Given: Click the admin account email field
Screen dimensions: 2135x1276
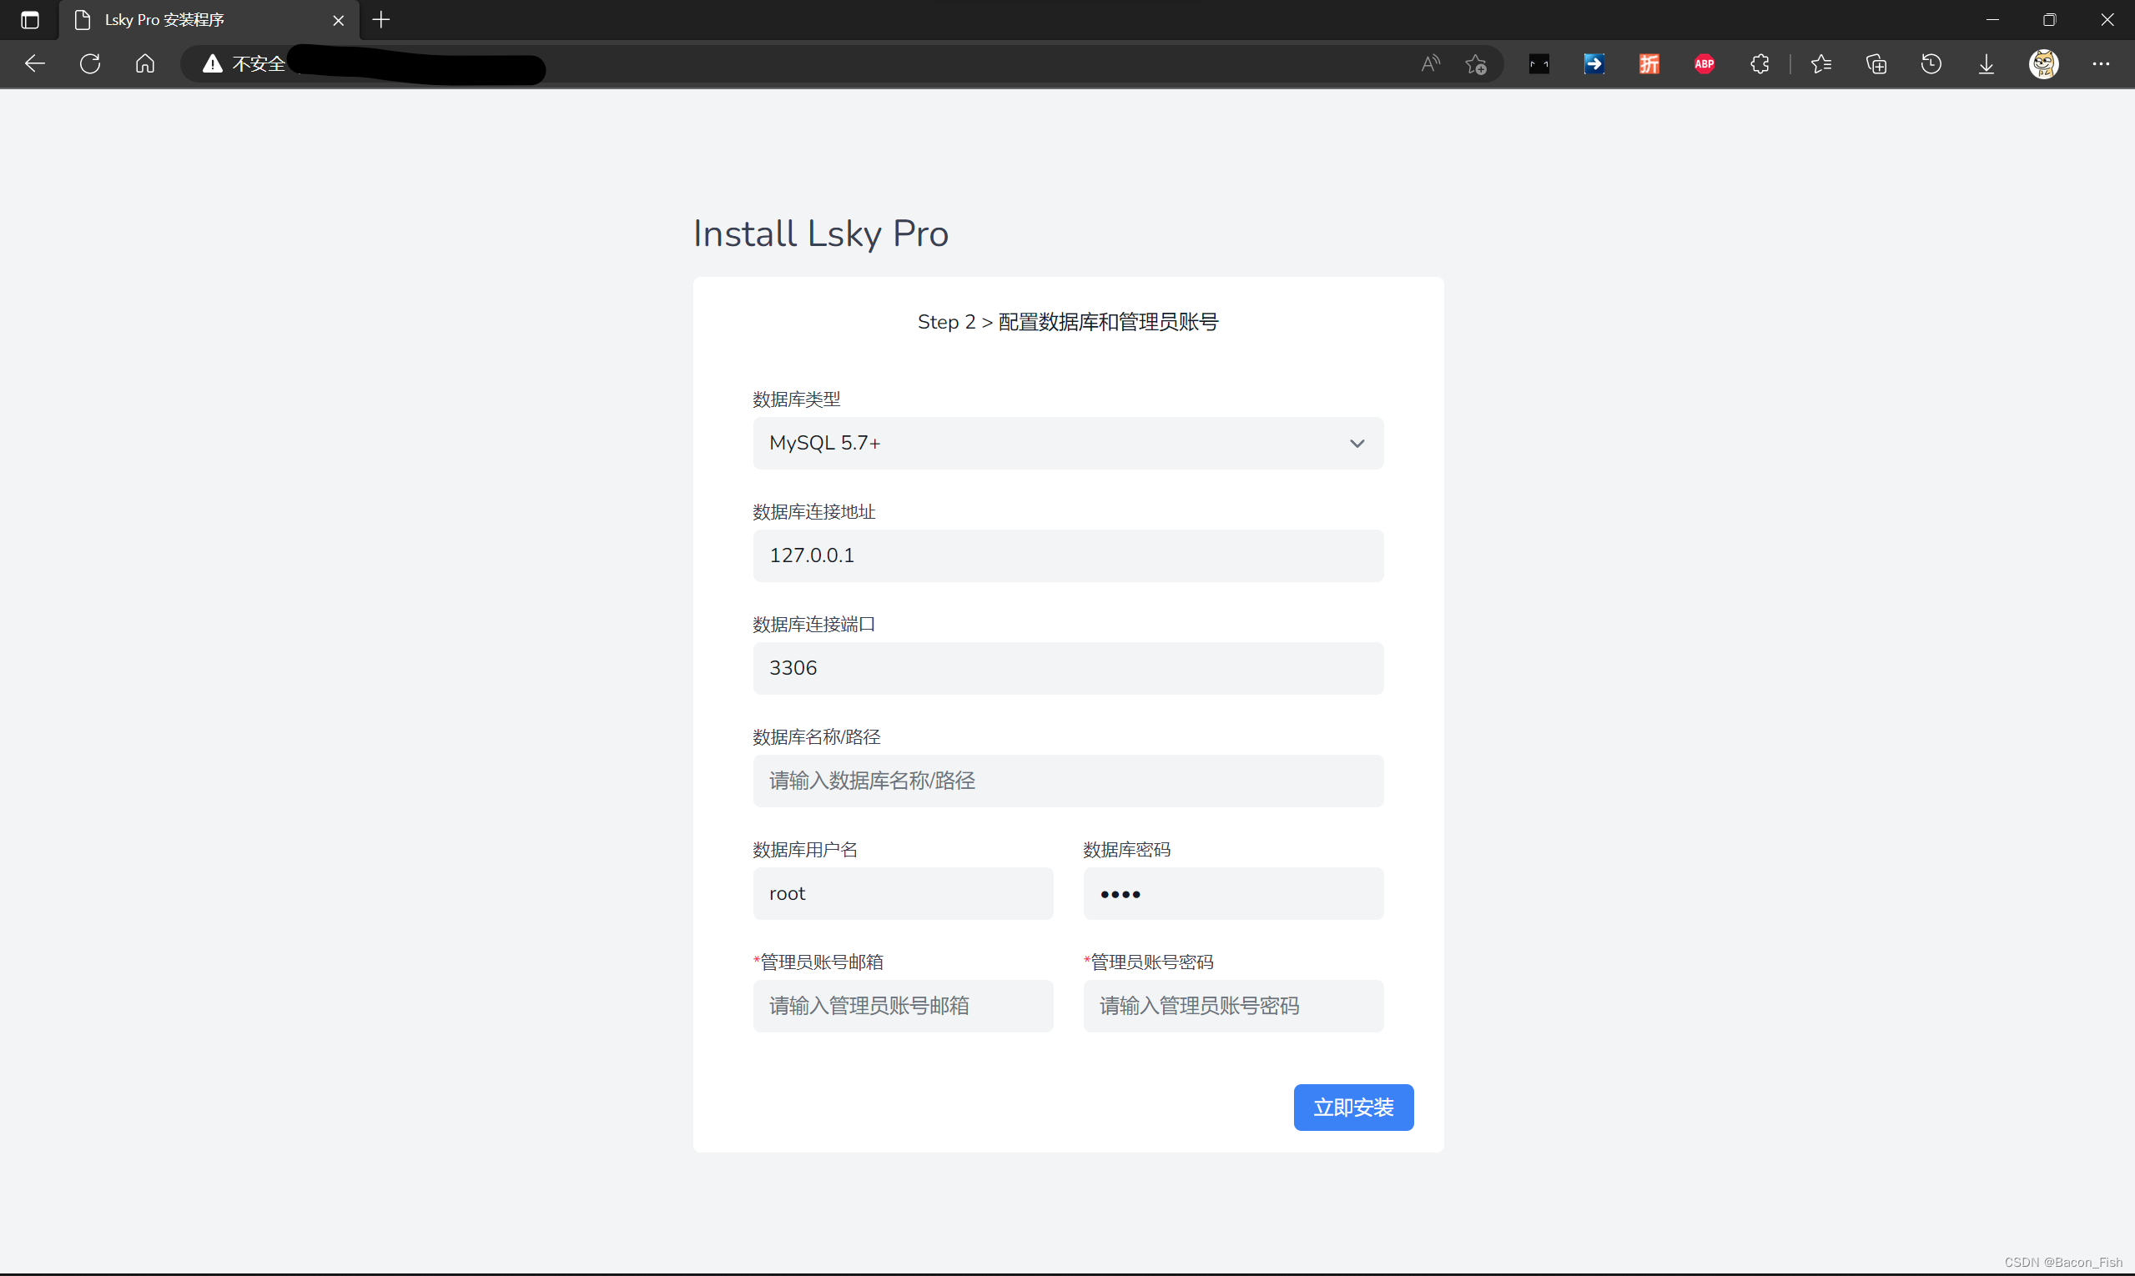Looking at the screenshot, I should (903, 1006).
